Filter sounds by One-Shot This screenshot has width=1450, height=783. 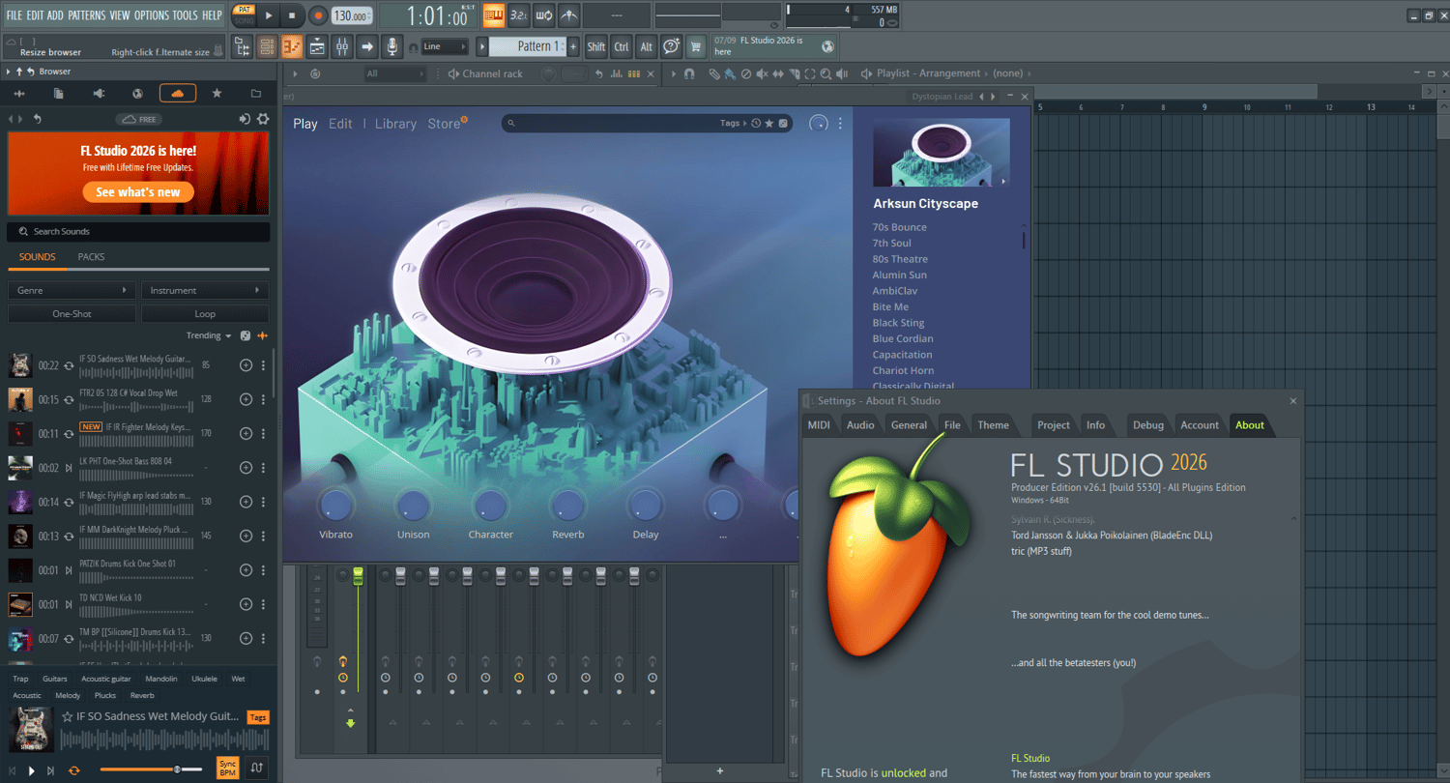click(72, 314)
